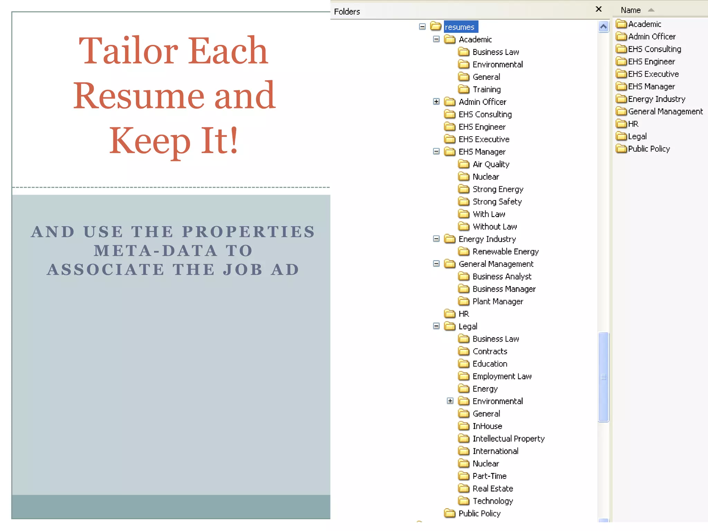Screen dimensions: 708x531
Task: Click EHS Engineer folder icon in tree
Action: (x=450, y=127)
